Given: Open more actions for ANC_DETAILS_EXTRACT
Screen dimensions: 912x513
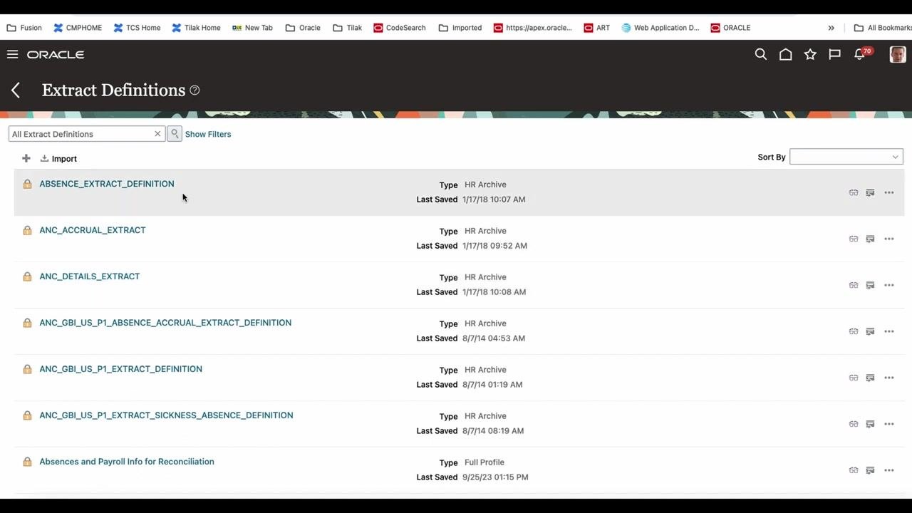Looking at the screenshot, I should pyautogui.click(x=889, y=285).
